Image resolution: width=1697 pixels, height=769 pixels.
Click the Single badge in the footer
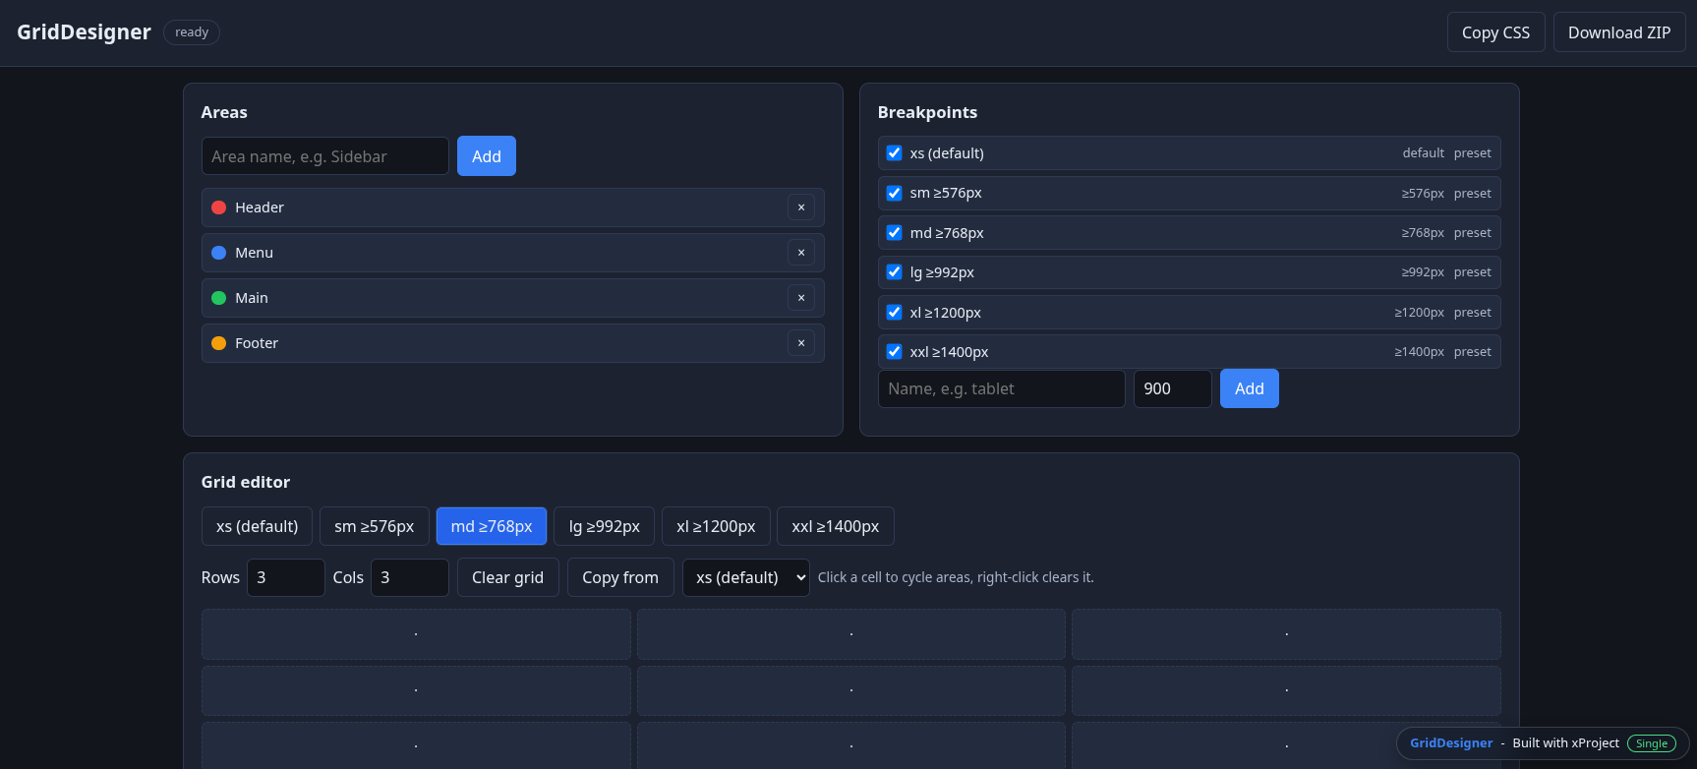pos(1652,743)
